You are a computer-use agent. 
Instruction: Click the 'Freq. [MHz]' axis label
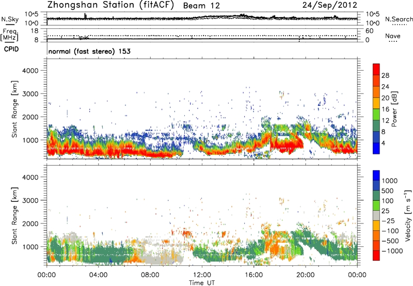[9, 35]
